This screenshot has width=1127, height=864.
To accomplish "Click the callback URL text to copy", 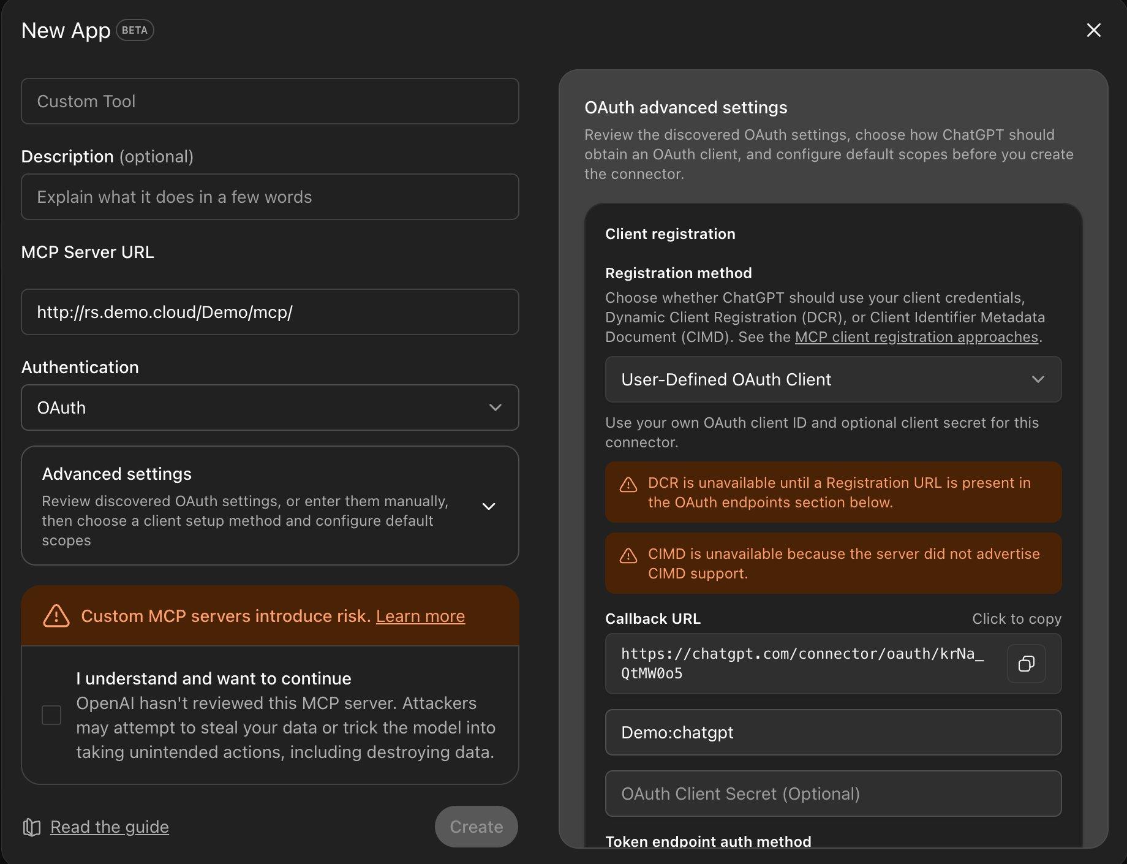I will 802,664.
